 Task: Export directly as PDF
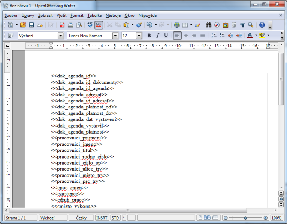62,25
